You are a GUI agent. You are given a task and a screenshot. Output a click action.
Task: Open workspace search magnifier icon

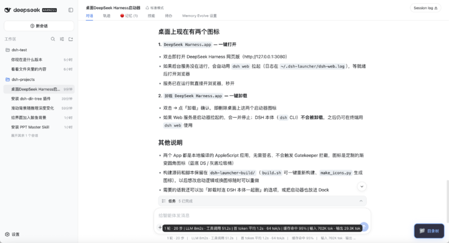click(53, 39)
